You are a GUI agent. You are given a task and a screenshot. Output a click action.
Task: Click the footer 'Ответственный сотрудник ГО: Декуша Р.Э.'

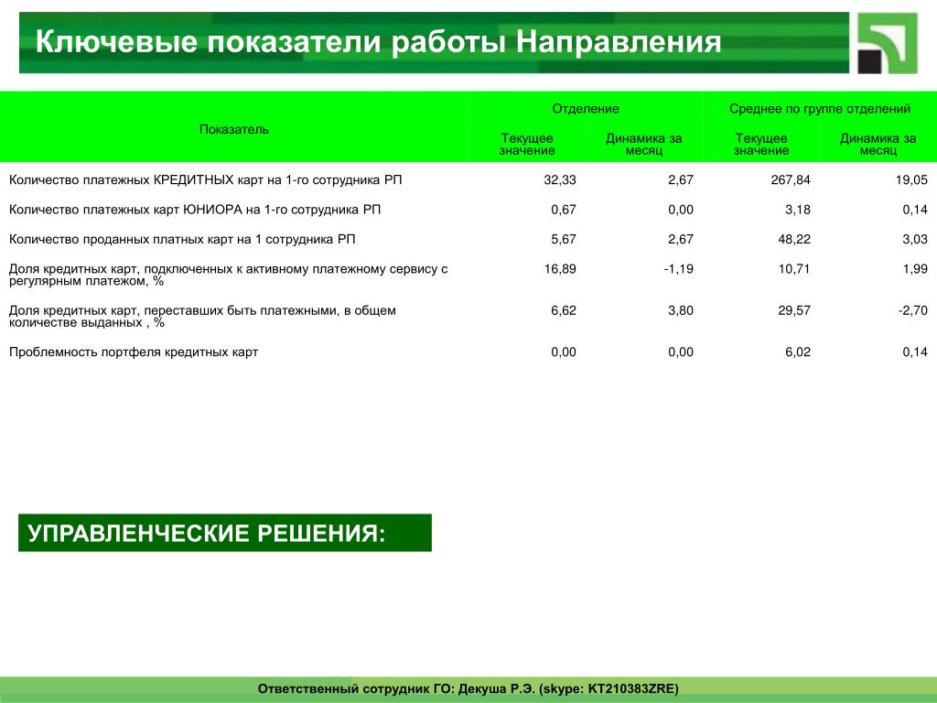tap(468, 688)
